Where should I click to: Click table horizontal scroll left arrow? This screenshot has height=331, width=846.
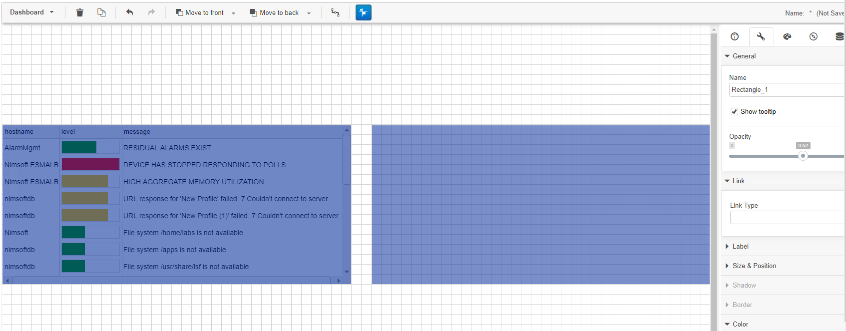coord(7,281)
